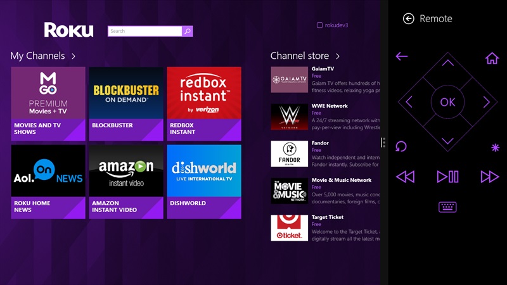Select the Fandor title text

point(320,143)
